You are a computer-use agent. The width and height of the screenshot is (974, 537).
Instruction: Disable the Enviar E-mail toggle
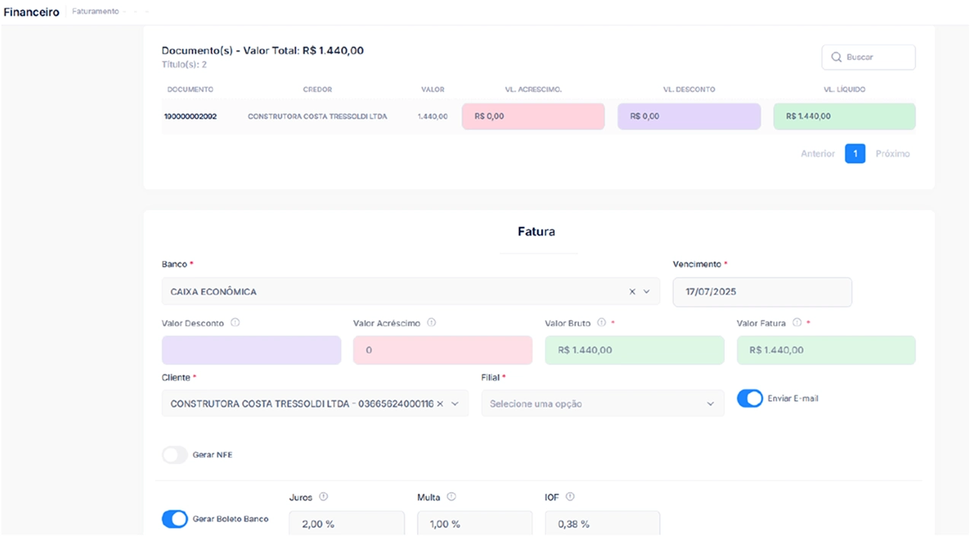point(750,399)
